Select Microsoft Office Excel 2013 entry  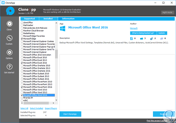pyautogui.click(x=35, y=60)
